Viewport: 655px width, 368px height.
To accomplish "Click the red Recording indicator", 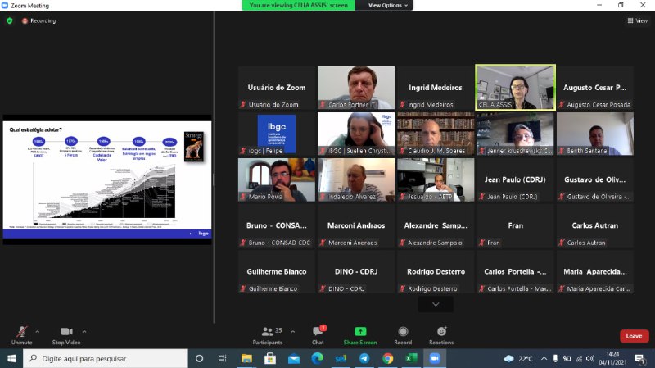I will [x=38, y=20].
